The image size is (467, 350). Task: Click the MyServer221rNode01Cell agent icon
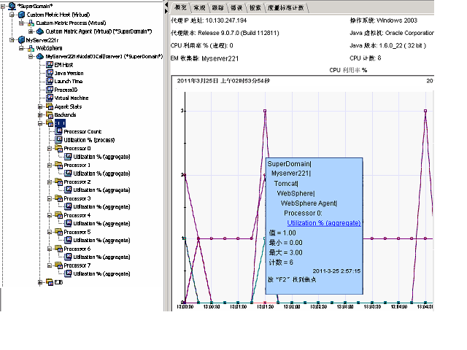tap(40, 57)
